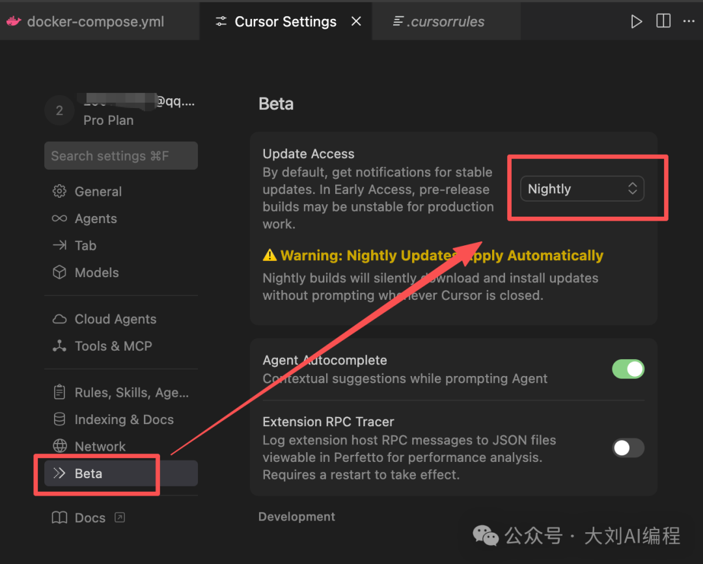Click the account avatar with number 2

tap(59, 111)
